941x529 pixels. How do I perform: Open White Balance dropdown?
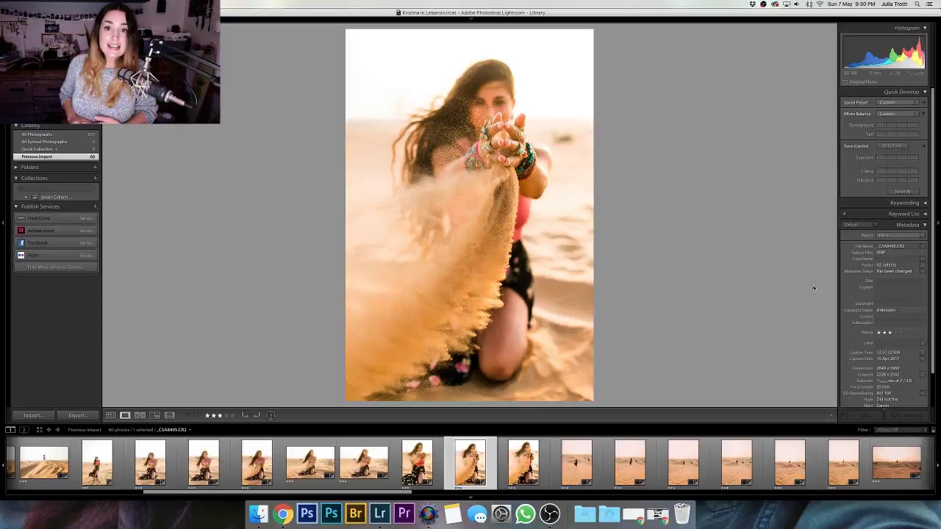tap(898, 114)
